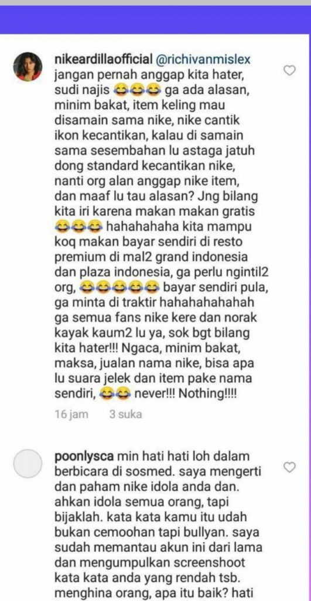Open the nikeardillaofficial username link

(104, 60)
